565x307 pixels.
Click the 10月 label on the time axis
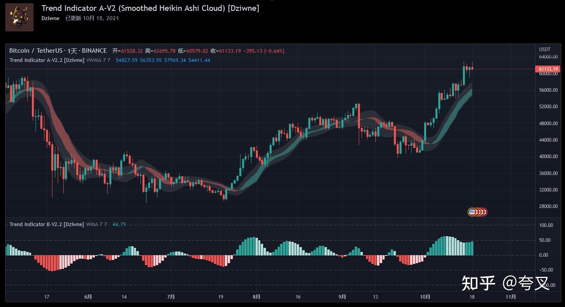point(425,297)
